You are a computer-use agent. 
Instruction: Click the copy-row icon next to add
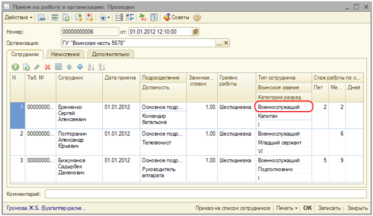27,67
